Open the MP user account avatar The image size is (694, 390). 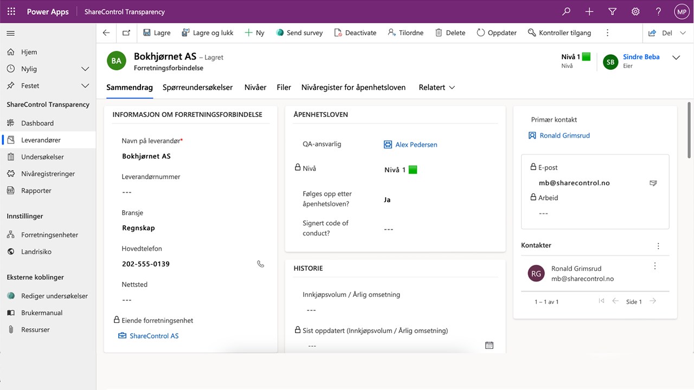tap(681, 11)
